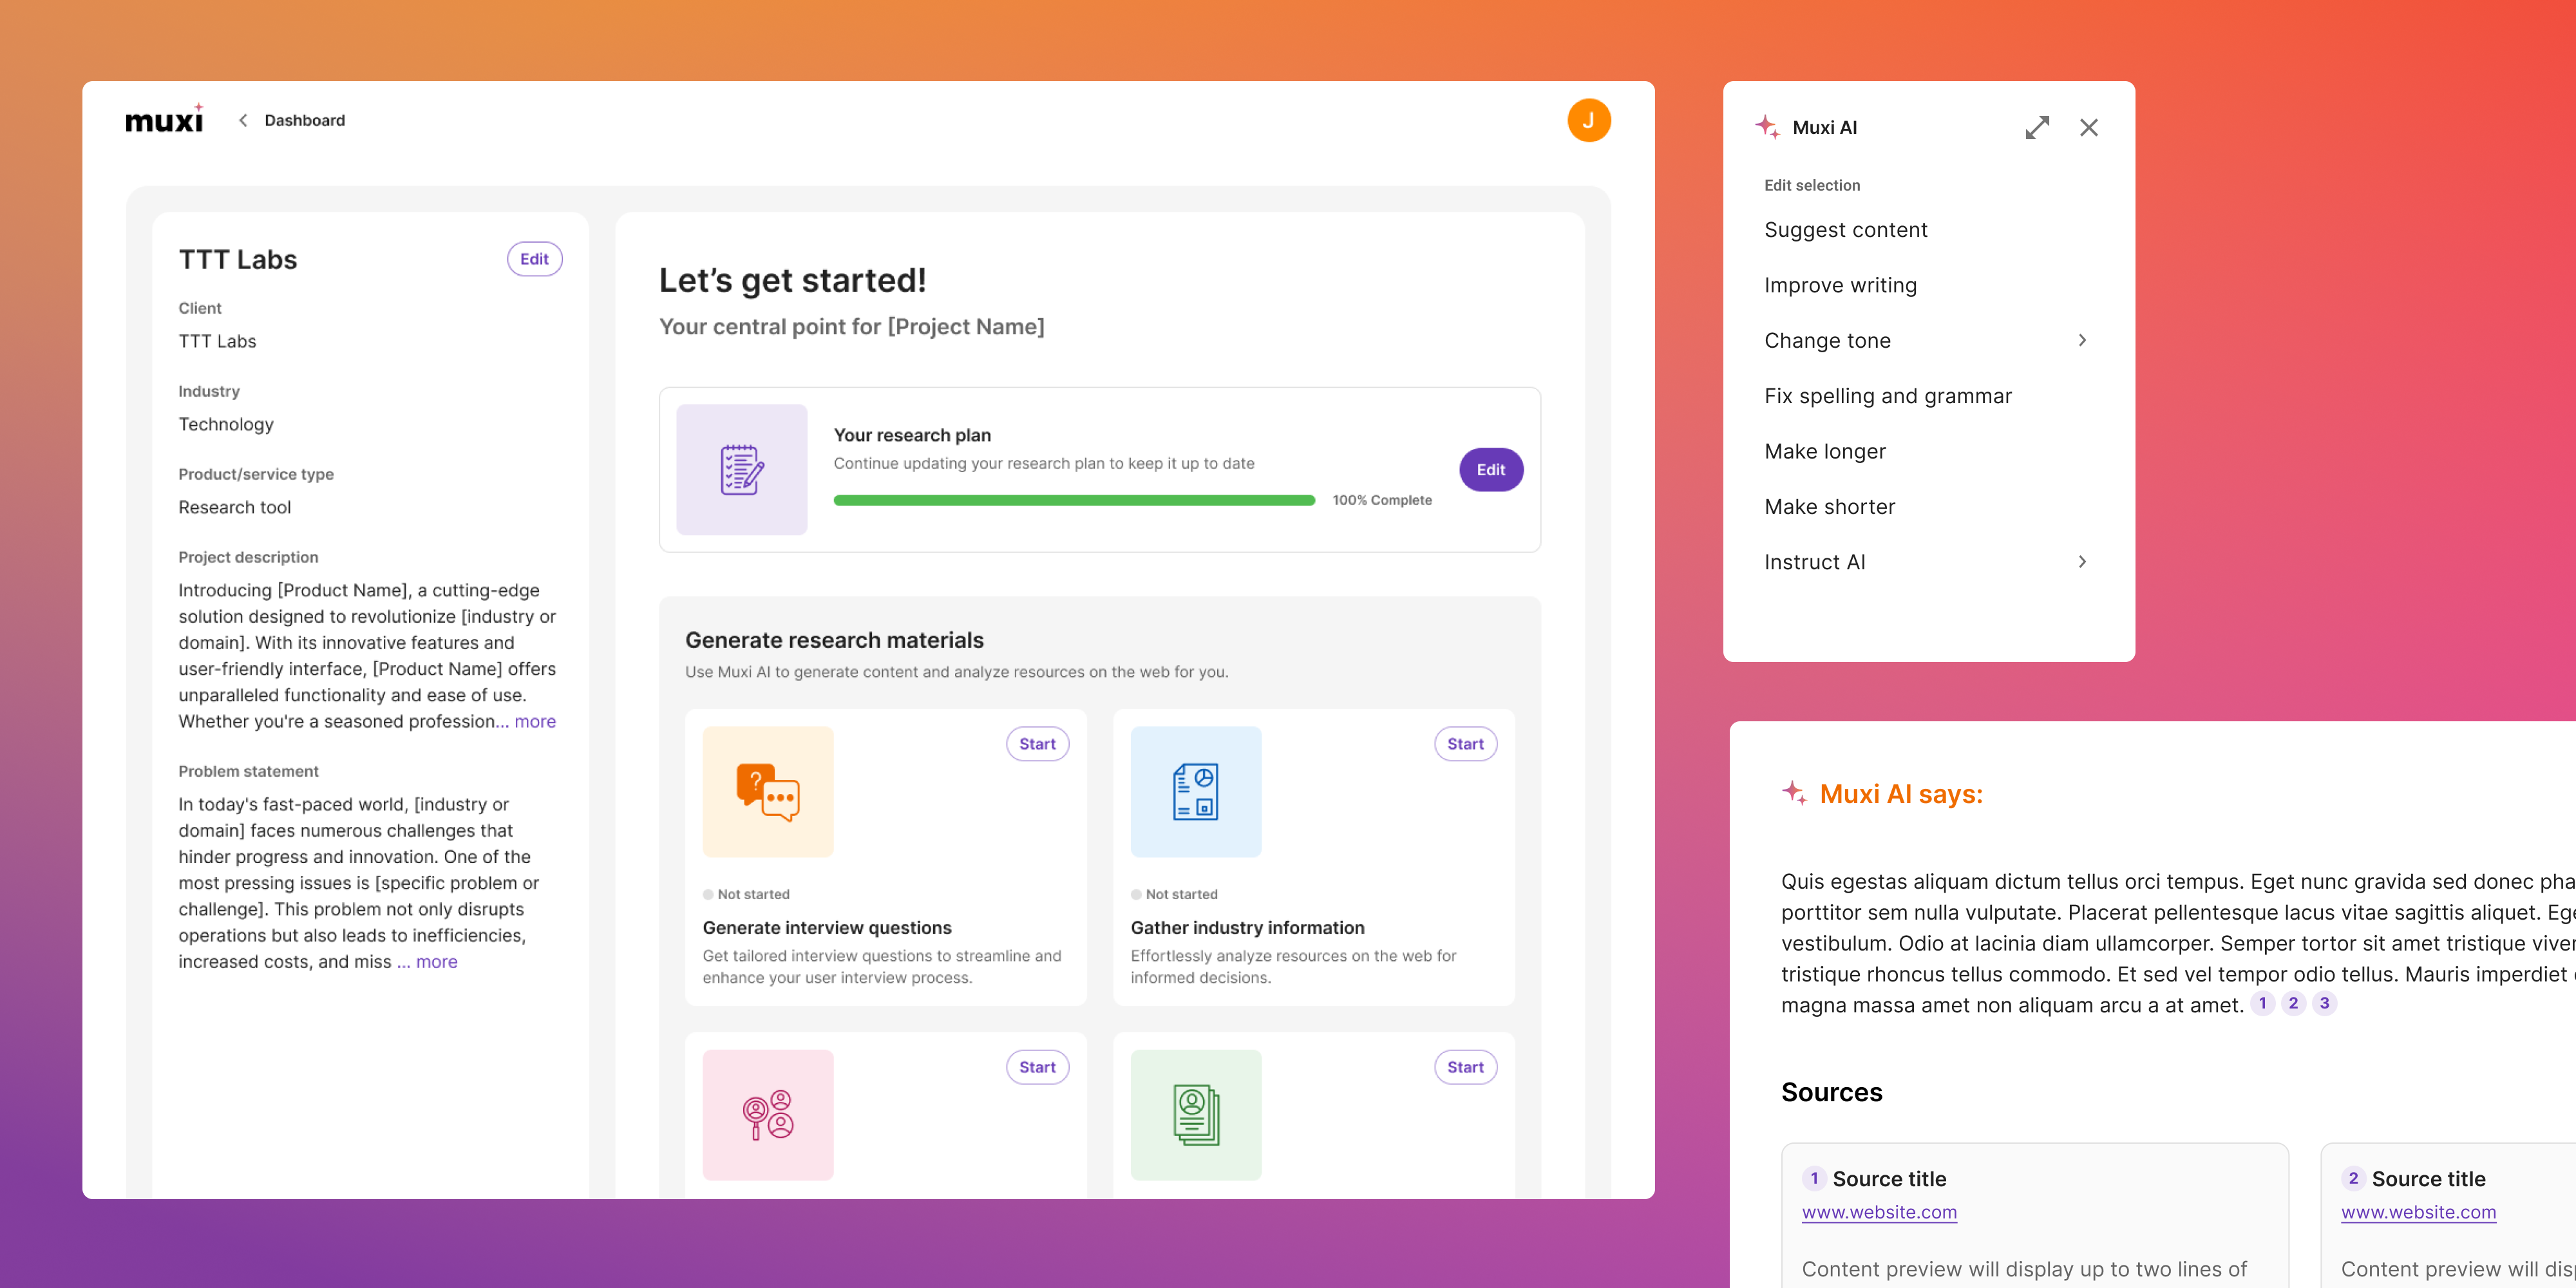Expand project description via the more link
This screenshot has height=1288, width=2576.
coord(535,721)
